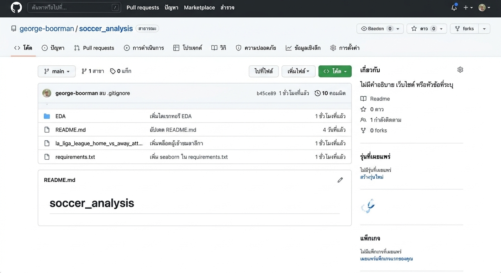The height and width of the screenshot is (273, 501).
Task: Switch to Pull requests repository tab
Action: coord(94,48)
